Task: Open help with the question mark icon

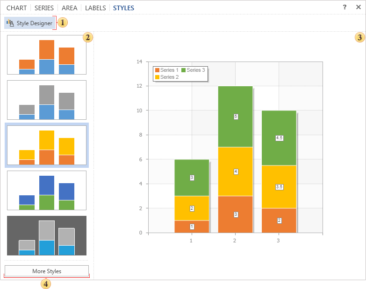Action: coord(344,7)
